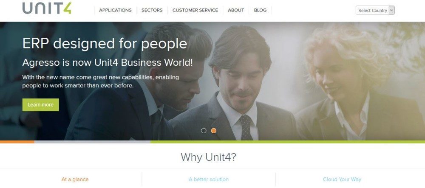Switch to the At a glance tab
Viewport: 425px width, 188px height.
75,180
